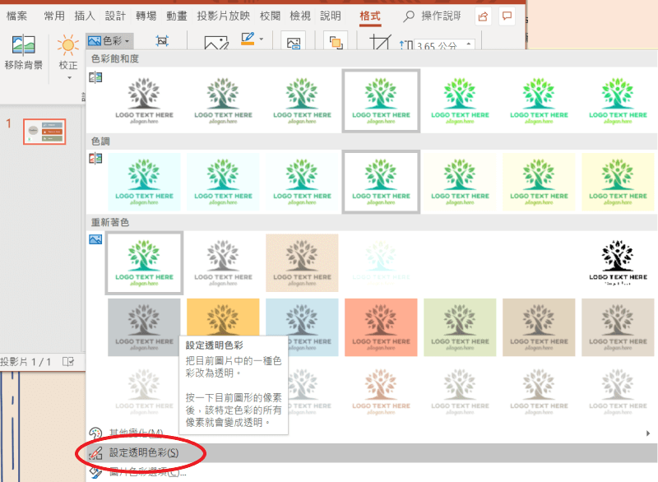Viewport: 658px width, 482px height.
Task: Click the 操作說明 tell-me search box
Action: 433,16
